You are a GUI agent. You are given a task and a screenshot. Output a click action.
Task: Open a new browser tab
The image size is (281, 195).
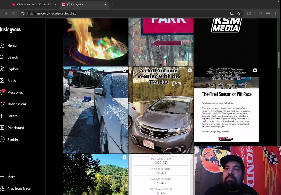(x=113, y=4)
